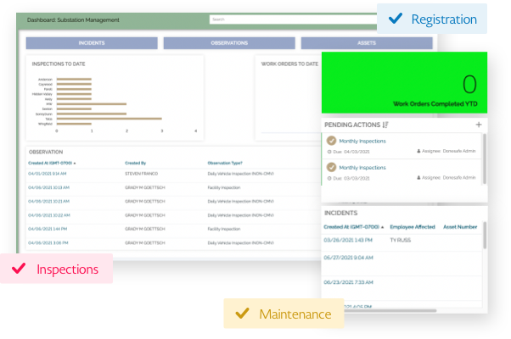Sort Observation table by Created At column

click(52, 162)
